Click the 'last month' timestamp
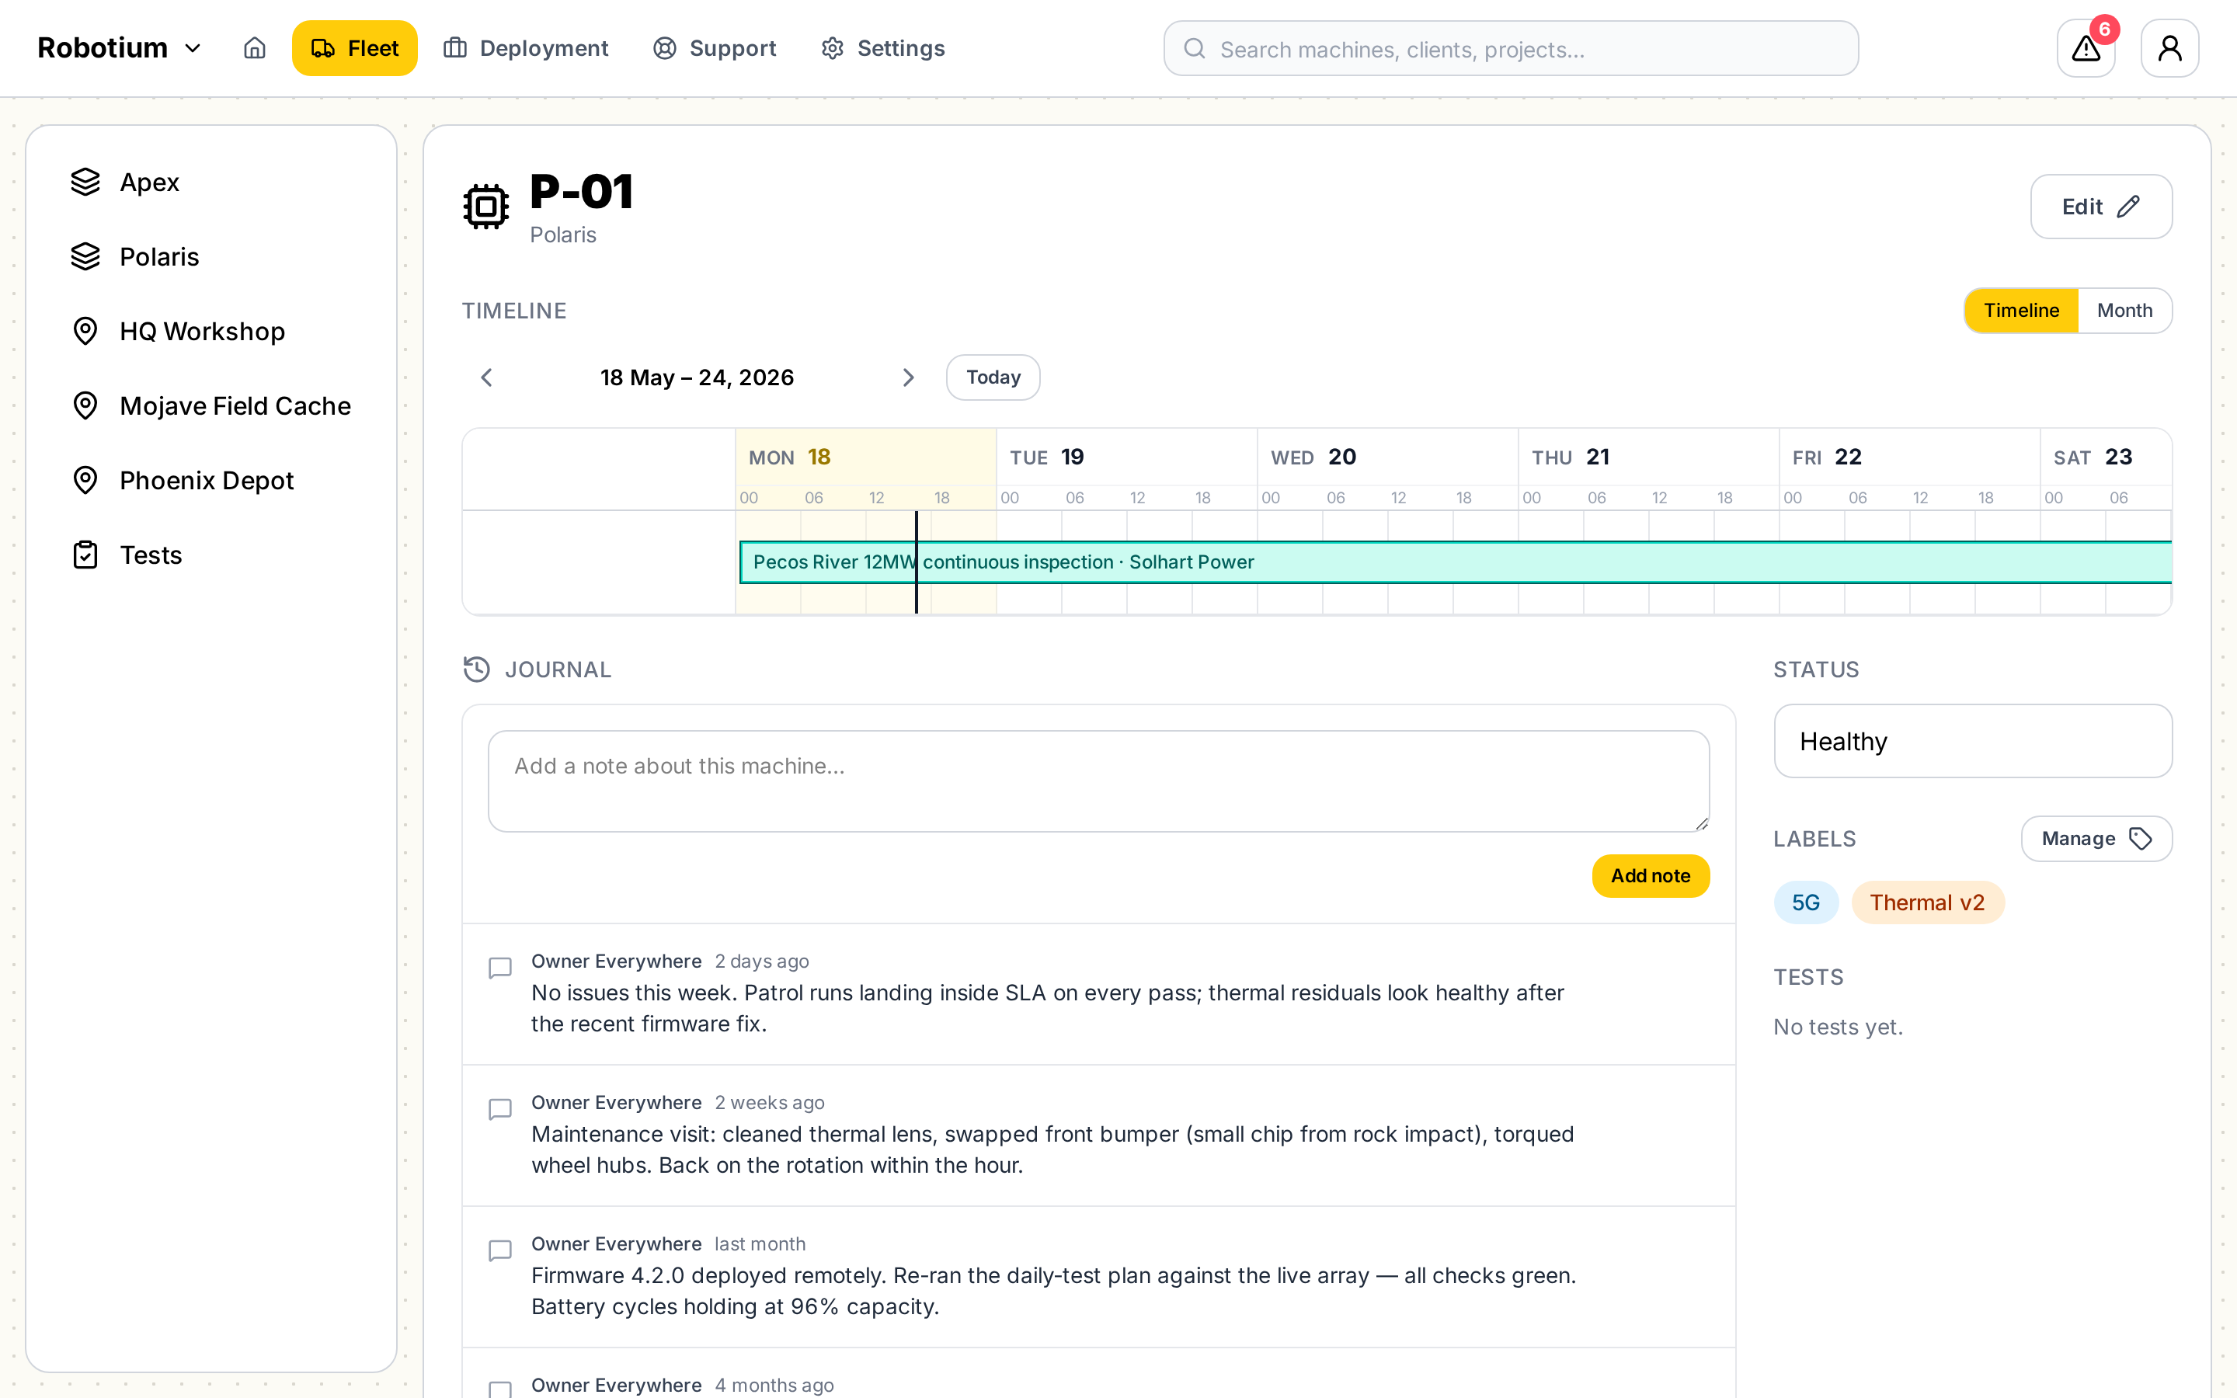The height and width of the screenshot is (1398, 2237). pyautogui.click(x=760, y=1243)
